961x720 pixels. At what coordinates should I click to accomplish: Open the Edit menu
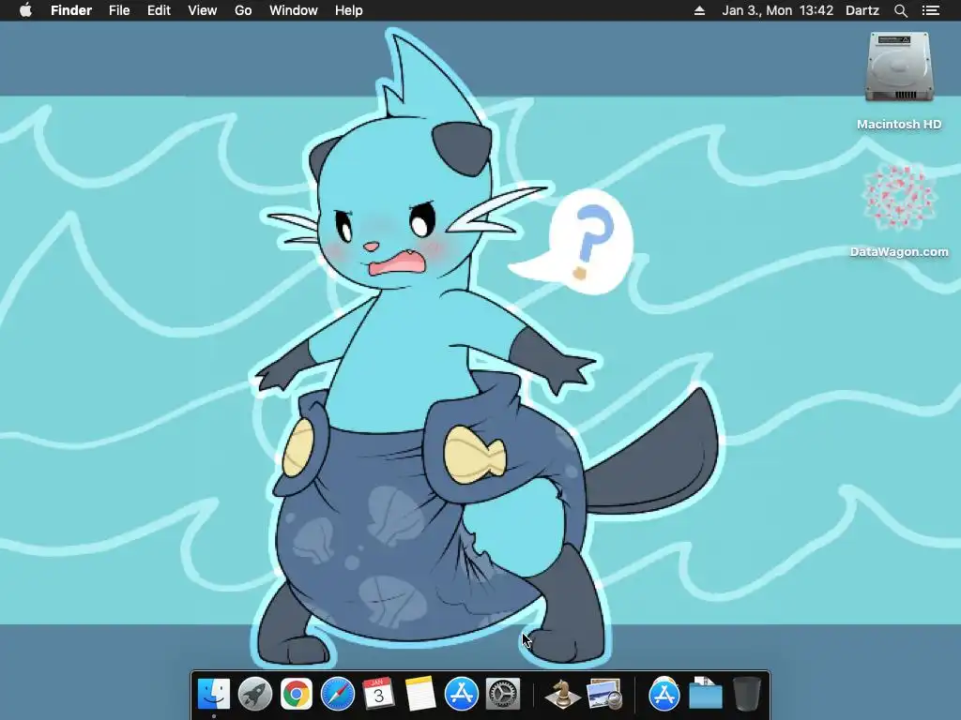point(159,10)
